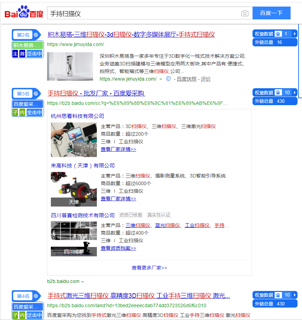Click the 真实性认证 badge
This screenshot has width=302, height=320.
[159, 215]
